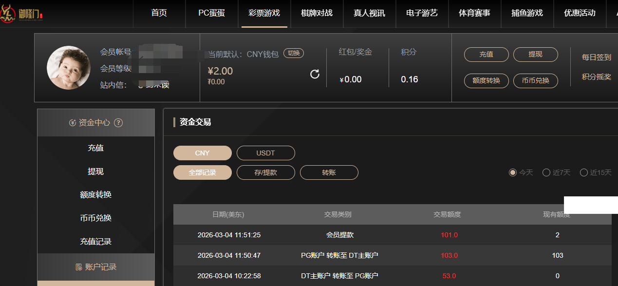The height and width of the screenshot is (286, 618).
Task: Click the 提现 withdraw button
Action: point(536,55)
